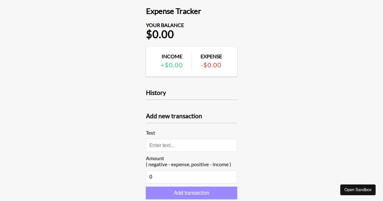
Task: Click the divider under History
Action: [x=191, y=100]
